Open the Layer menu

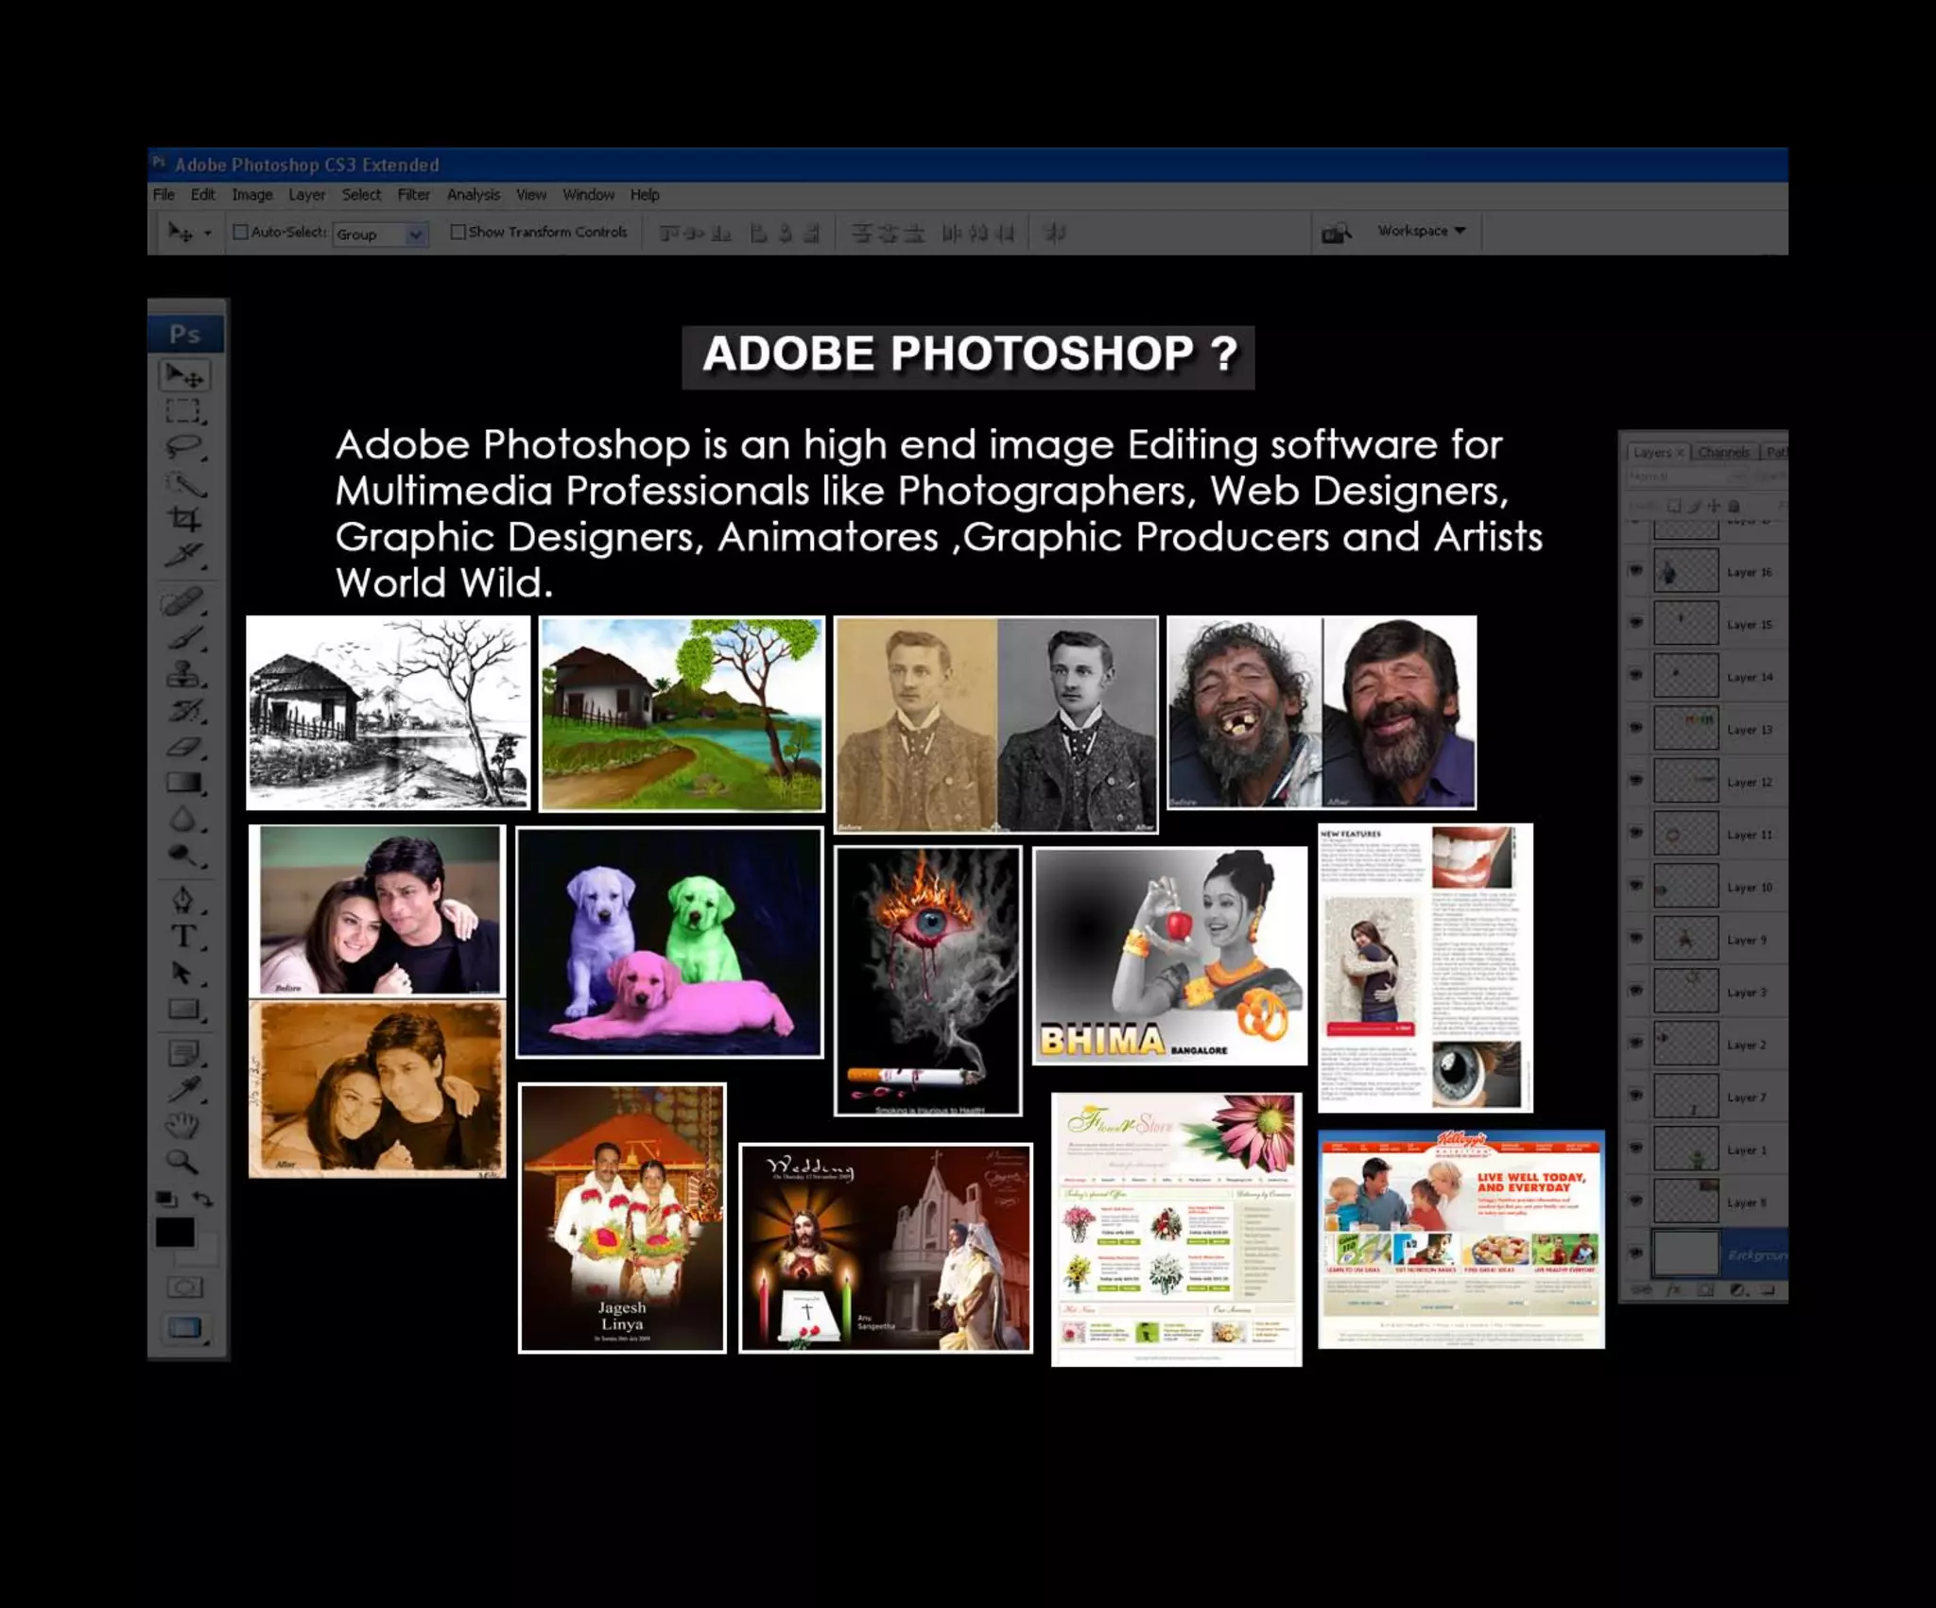click(x=307, y=195)
